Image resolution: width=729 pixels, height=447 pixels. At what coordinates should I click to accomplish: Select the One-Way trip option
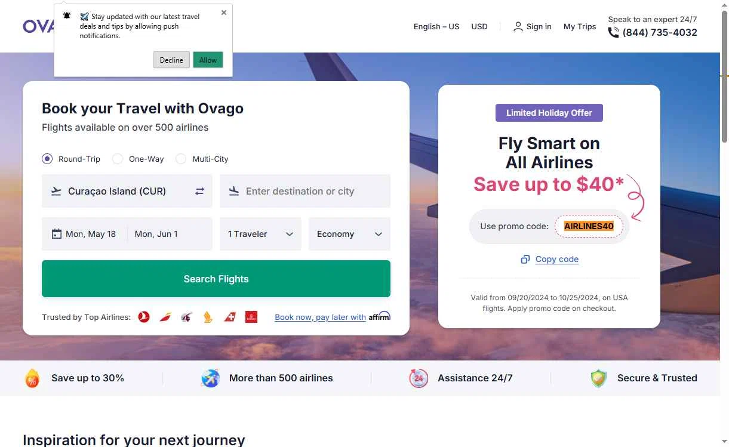point(118,159)
